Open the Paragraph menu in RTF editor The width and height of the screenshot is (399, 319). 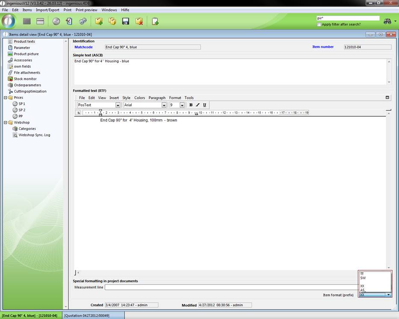(x=157, y=98)
